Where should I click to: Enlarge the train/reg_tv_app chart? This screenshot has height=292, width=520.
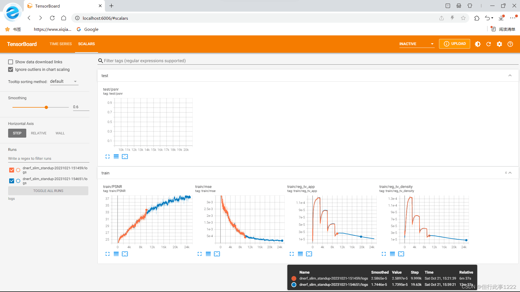(x=292, y=254)
